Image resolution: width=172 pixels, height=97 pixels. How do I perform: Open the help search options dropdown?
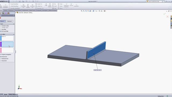click(164, 1)
